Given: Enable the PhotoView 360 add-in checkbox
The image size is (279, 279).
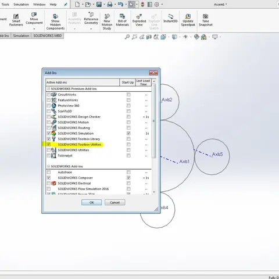Looking at the screenshot, I should 49,106.
